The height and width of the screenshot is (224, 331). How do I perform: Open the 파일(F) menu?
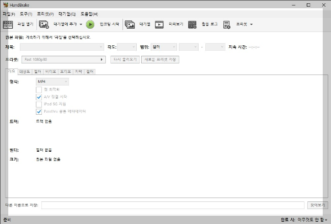[x=9, y=14]
